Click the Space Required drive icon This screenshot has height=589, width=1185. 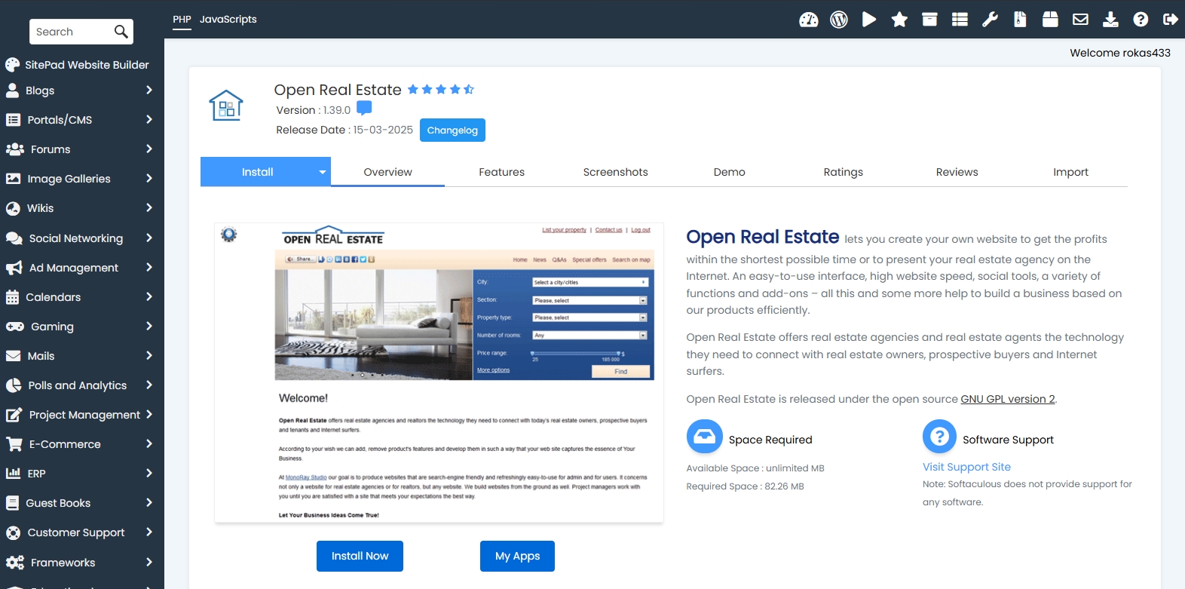(x=705, y=437)
